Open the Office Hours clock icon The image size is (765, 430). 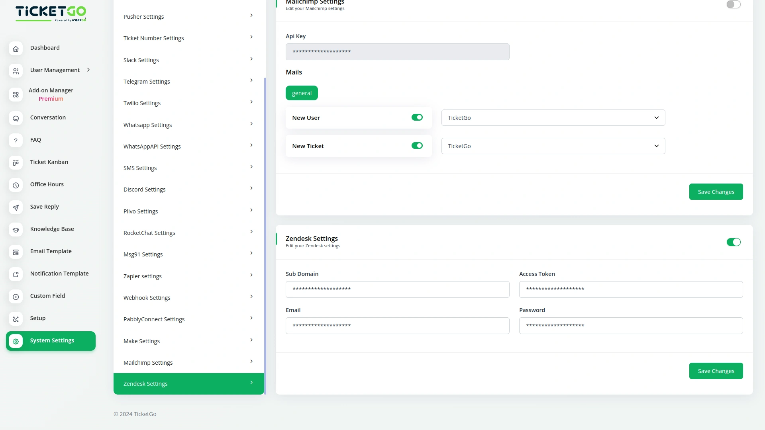click(16, 185)
